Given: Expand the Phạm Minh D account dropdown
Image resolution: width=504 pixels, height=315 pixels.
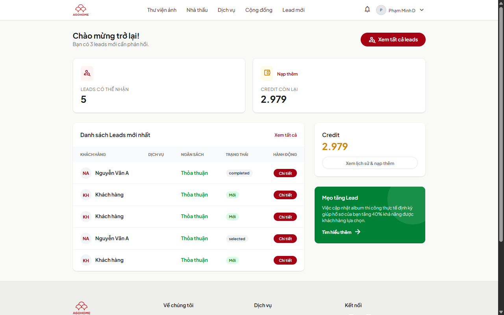Looking at the screenshot, I should pos(422,10).
